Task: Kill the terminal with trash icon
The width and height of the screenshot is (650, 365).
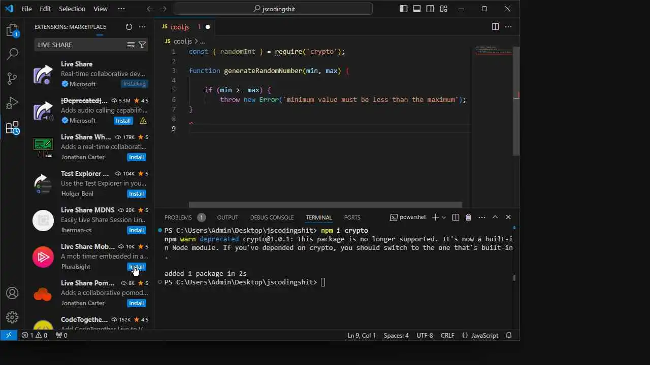Action: tap(469, 217)
